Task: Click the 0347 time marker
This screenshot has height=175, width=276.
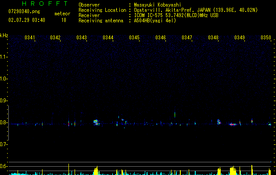Action: click(187, 38)
